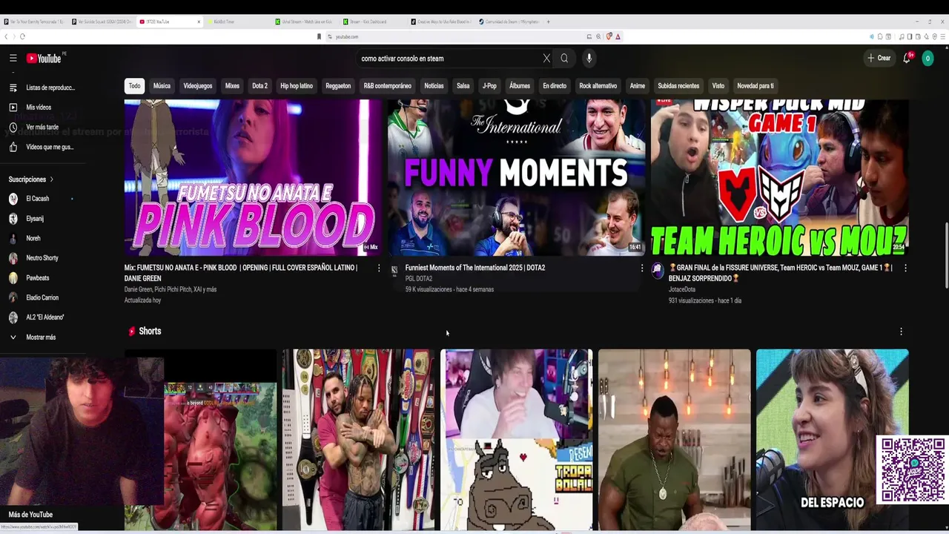Image resolution: width=949 pixels, height=534 pixels.
Task: Expand the Suscripciones section chevron
Action: coord(51,179)
